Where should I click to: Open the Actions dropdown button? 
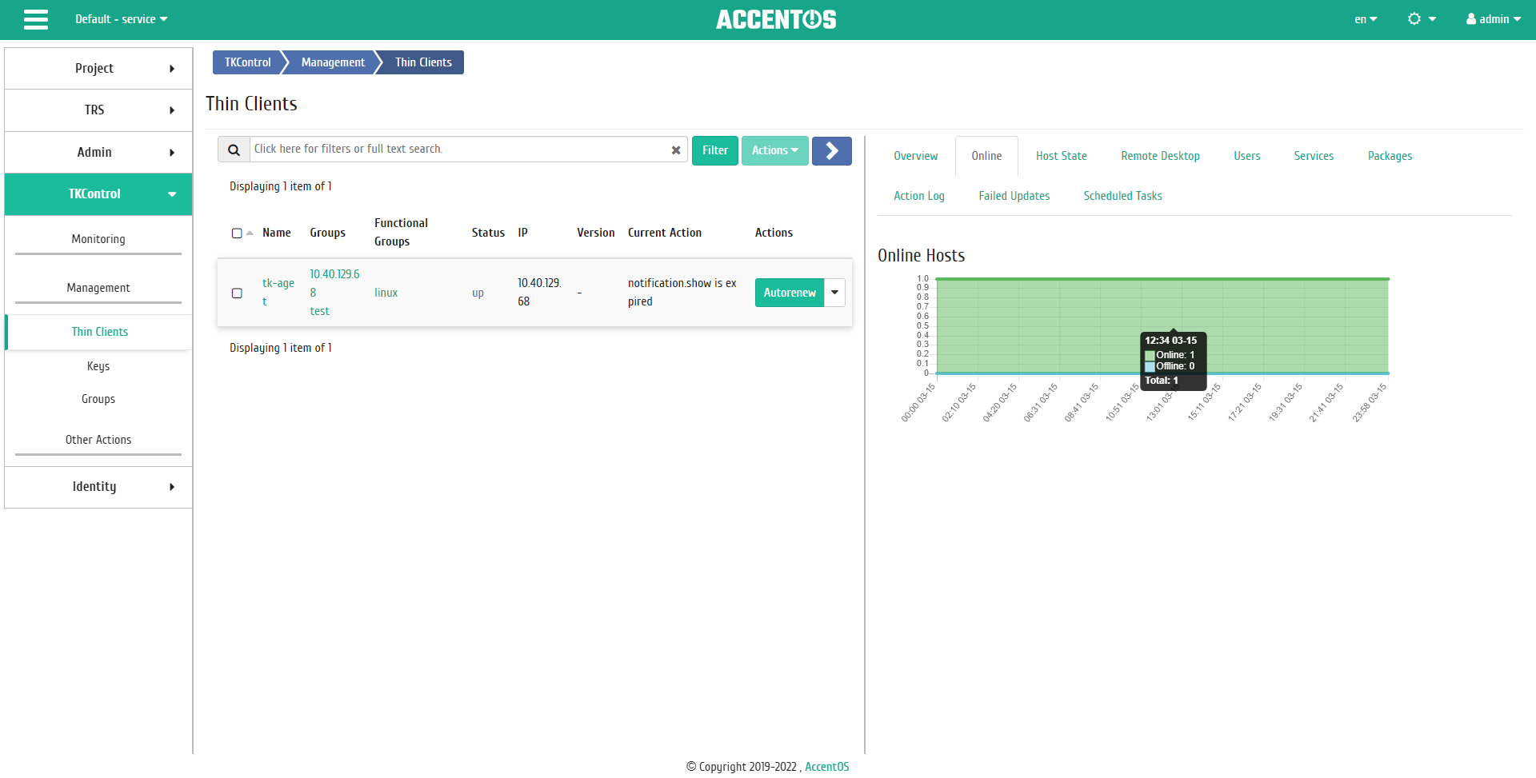coord(775,150)
